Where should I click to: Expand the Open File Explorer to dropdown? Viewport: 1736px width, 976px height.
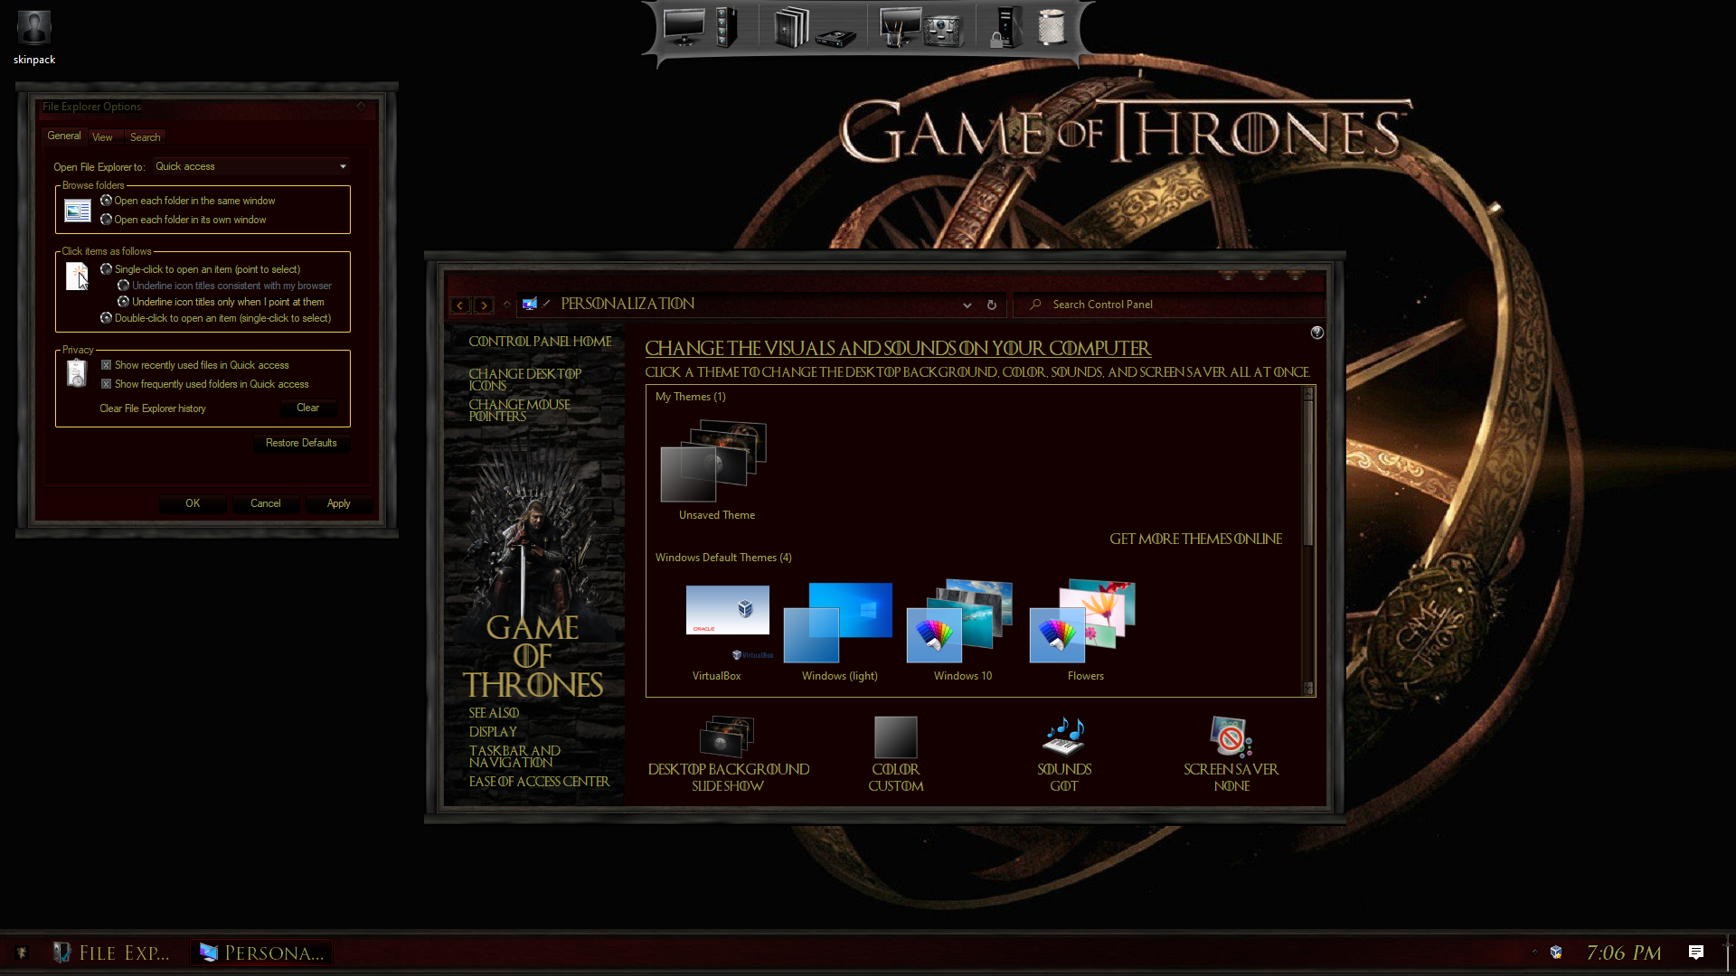[343, 166]
